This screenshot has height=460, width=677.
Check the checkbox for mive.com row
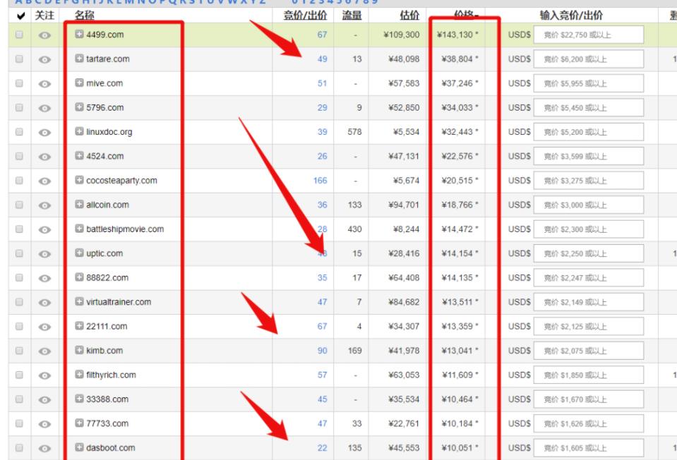click(18, 83)
